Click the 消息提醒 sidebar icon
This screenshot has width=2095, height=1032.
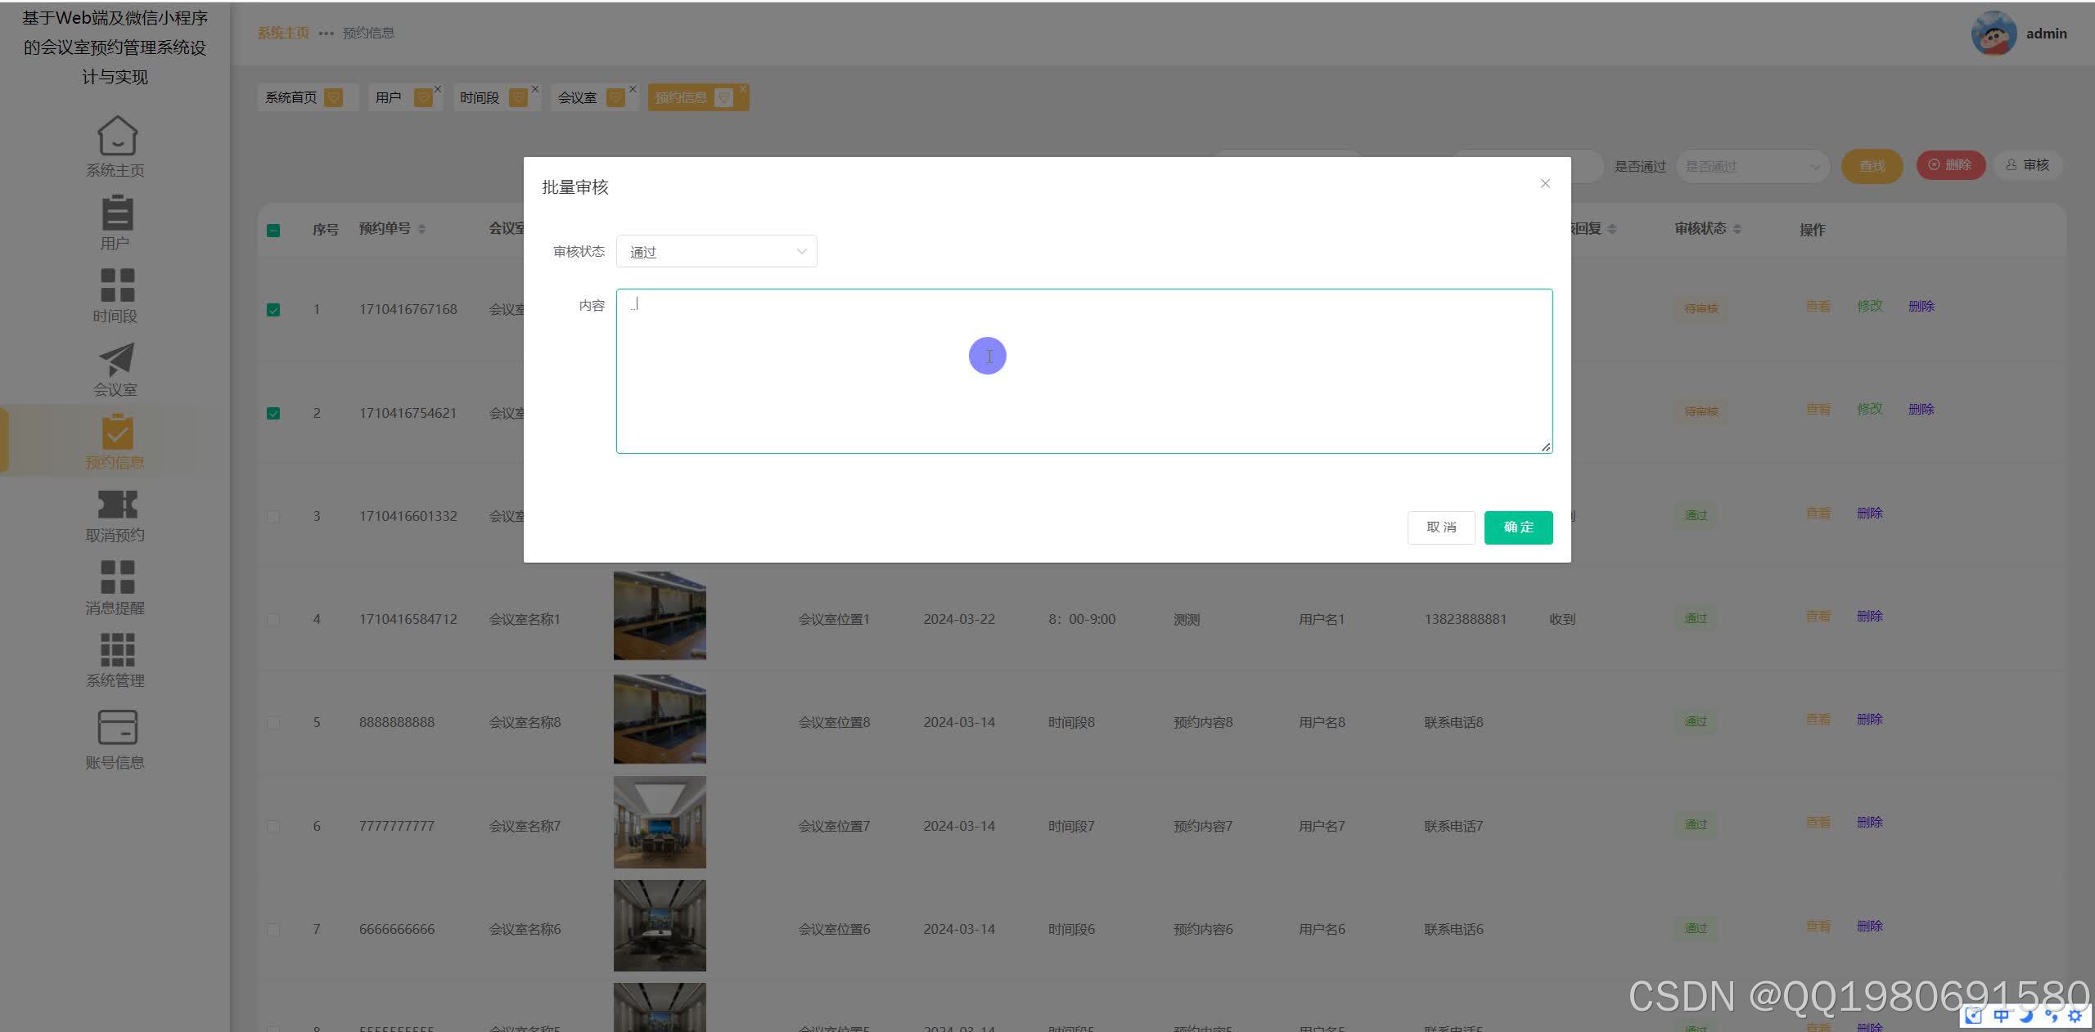pyautogui.click(x=117, y=577)
